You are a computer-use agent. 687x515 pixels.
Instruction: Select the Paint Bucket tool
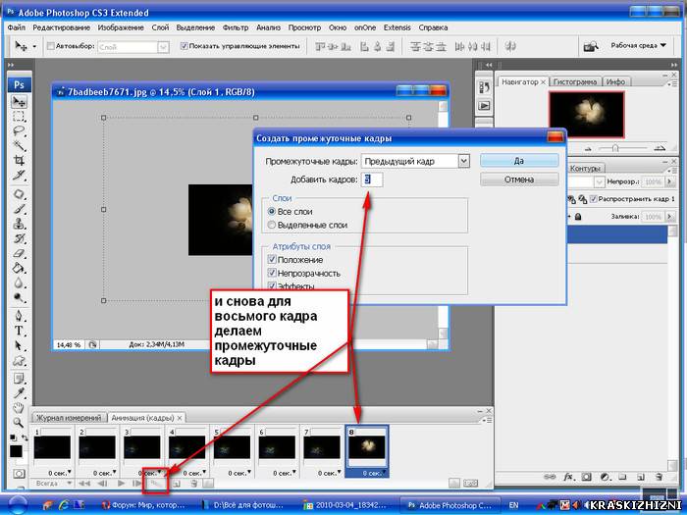19,268
